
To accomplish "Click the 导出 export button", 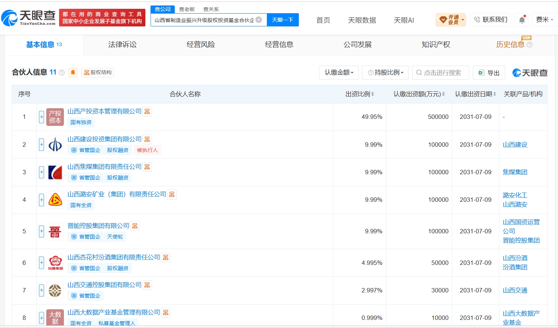I will click(x=489, y=73).
